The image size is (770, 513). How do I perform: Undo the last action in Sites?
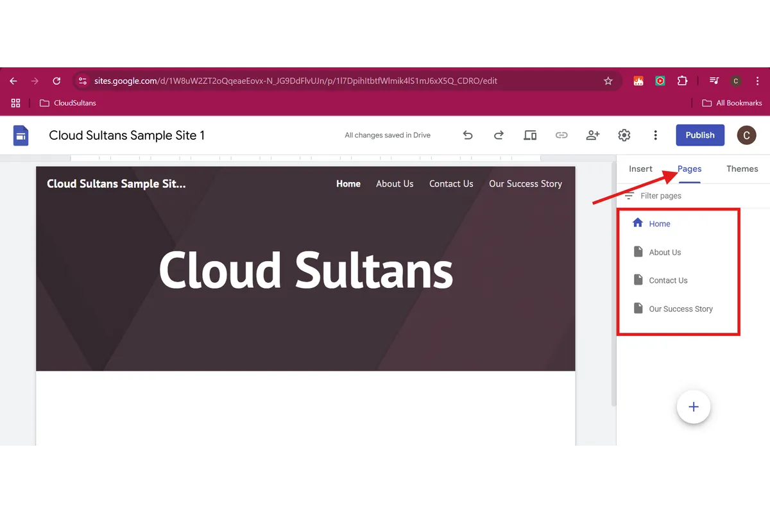[468, 135]
